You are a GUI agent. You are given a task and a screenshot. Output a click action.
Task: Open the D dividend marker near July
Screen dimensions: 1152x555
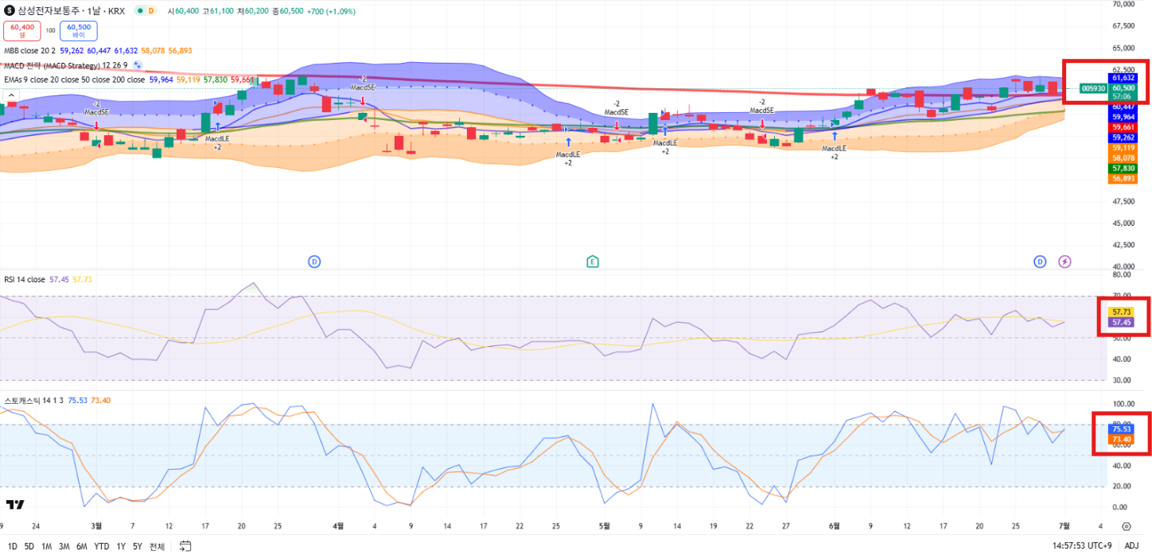1040,261
